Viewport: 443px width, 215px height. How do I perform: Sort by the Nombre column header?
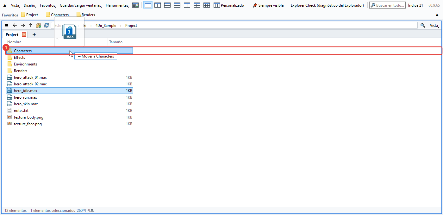tap(14, 42)
